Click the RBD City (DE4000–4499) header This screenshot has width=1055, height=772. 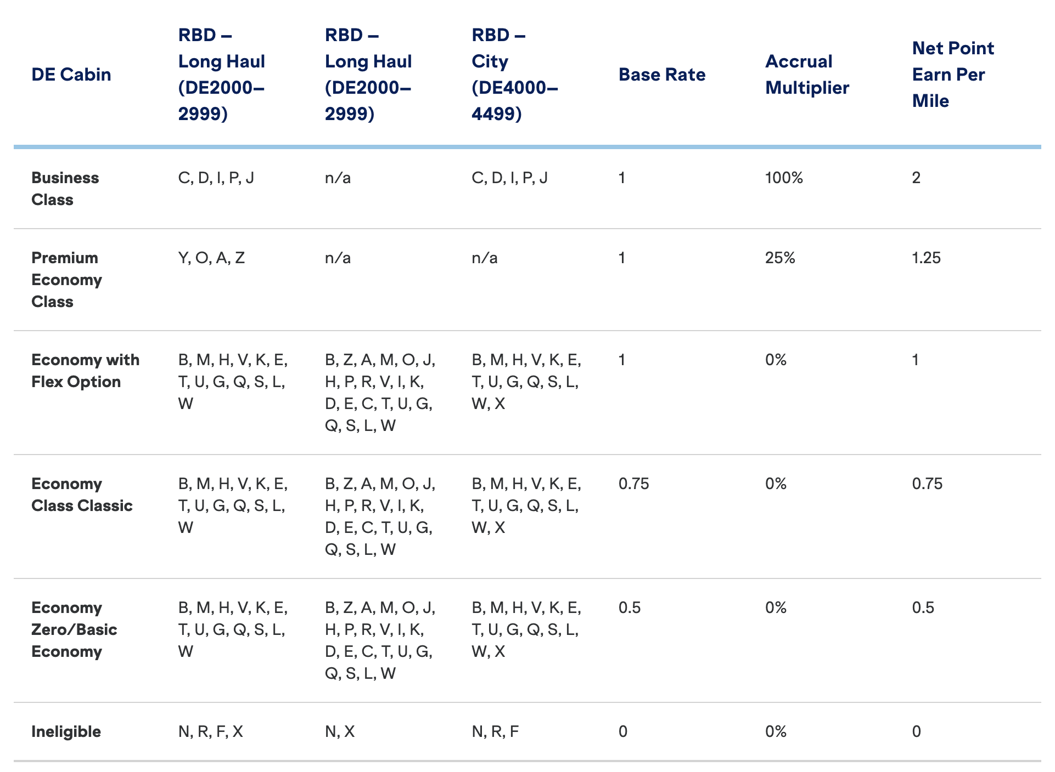514,75
